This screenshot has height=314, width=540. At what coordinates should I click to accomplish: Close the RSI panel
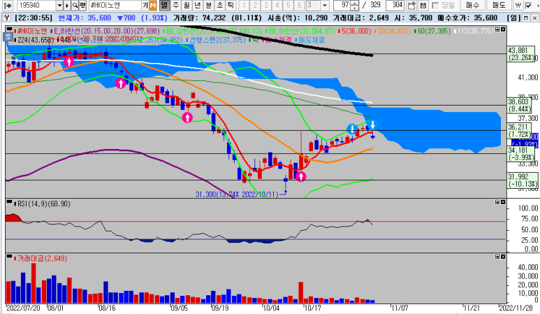click(503, 202)
